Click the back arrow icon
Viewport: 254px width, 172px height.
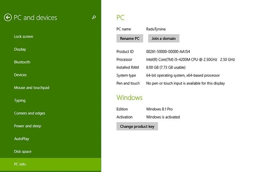point(8,17)
